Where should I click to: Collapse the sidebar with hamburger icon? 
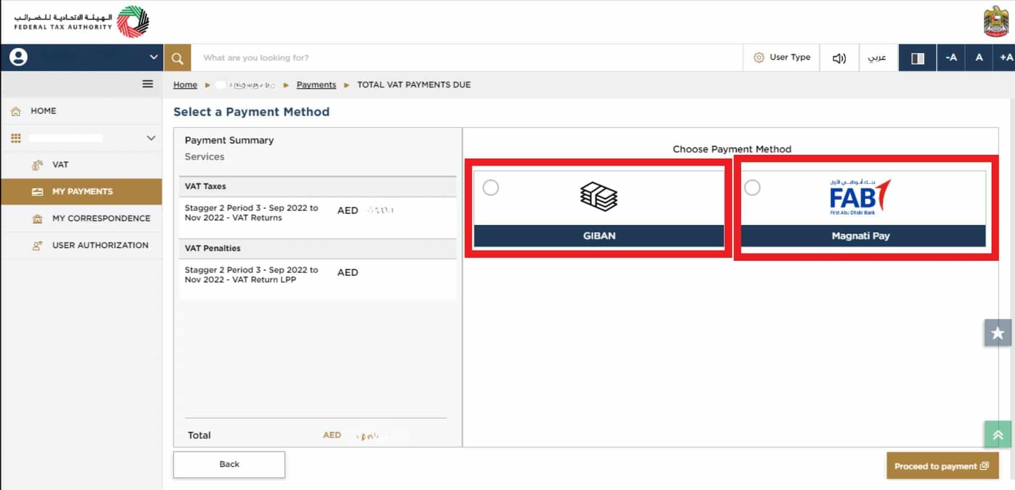148,84
